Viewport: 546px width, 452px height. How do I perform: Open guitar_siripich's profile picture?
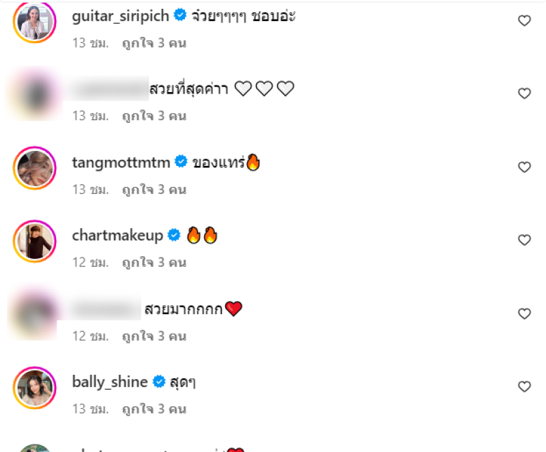click(x=35, y=22)
